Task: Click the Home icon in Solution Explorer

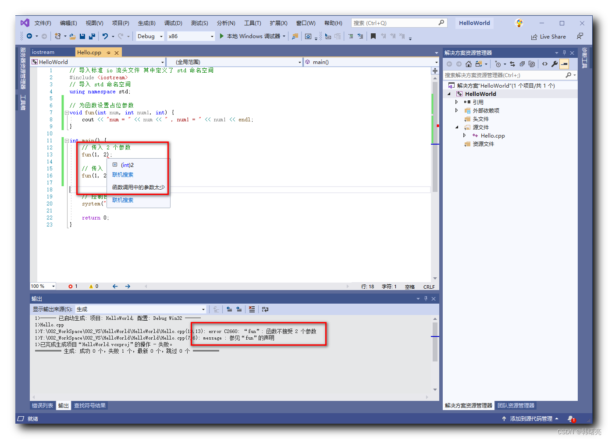Action: [469, 64]
